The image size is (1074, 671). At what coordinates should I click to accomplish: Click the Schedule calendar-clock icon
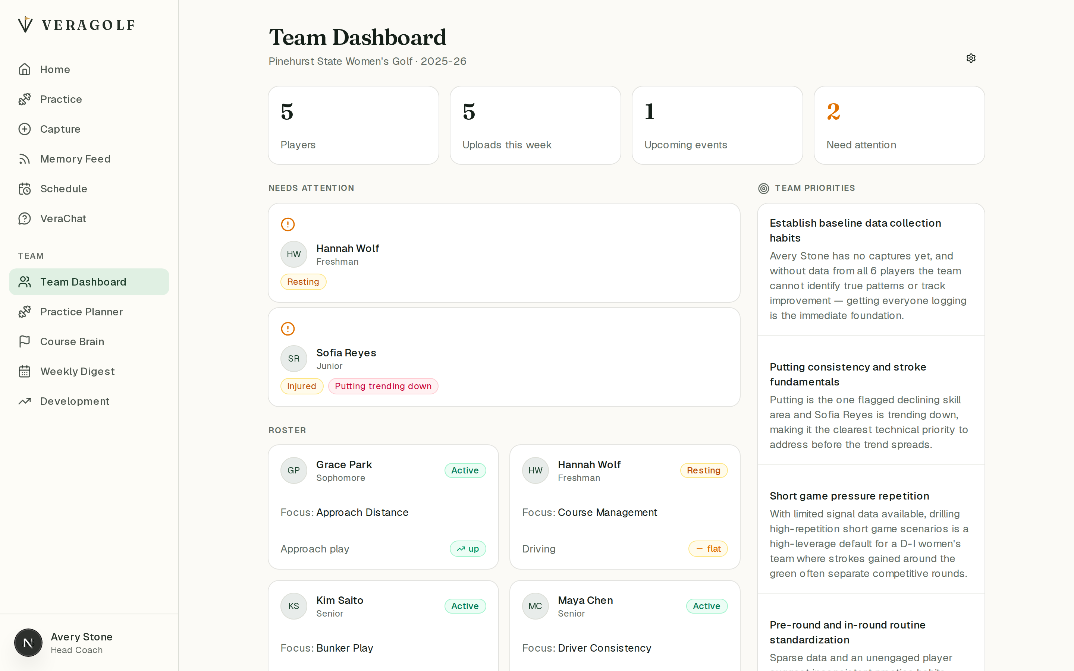pyautogui.click(x=25, y=189)
